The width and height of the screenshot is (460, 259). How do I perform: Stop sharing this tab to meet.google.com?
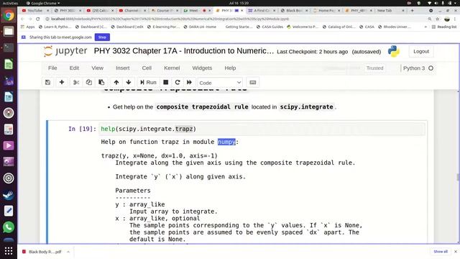[102, 37]
